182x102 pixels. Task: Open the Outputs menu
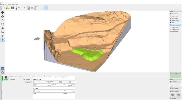(x=9, y=5)
